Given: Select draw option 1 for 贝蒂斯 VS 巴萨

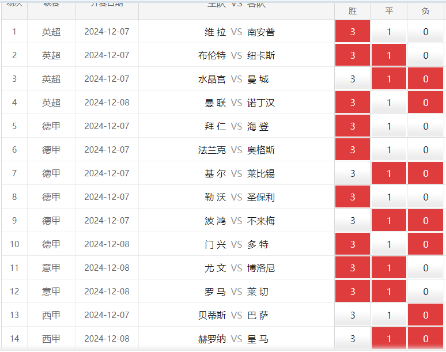Looking at the screenshot, I should (389, 315).
